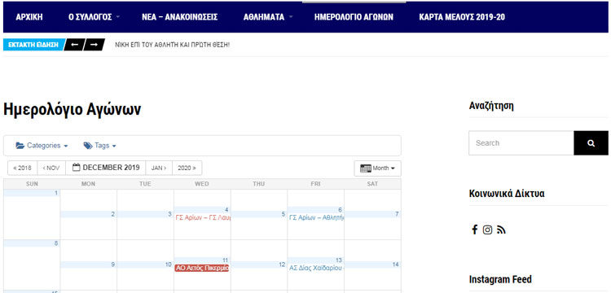This screenshot has width=611, height=293.
Task: Jump to previous year 2018
Action: point(23,168)
